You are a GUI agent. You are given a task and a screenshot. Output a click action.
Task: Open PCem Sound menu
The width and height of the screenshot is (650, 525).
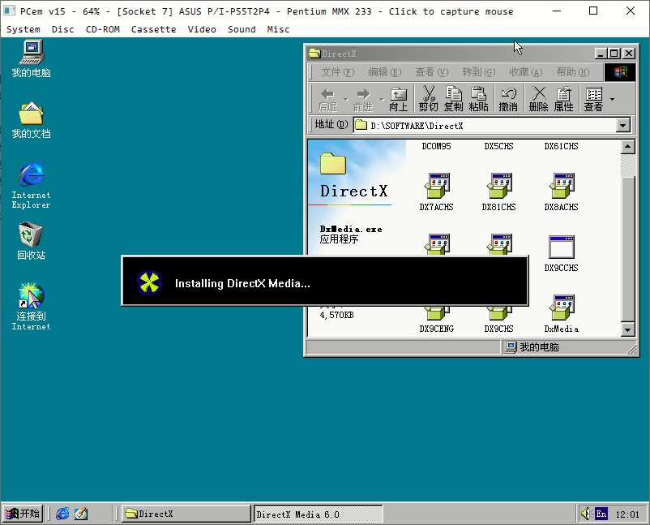(x=242, y=29)
